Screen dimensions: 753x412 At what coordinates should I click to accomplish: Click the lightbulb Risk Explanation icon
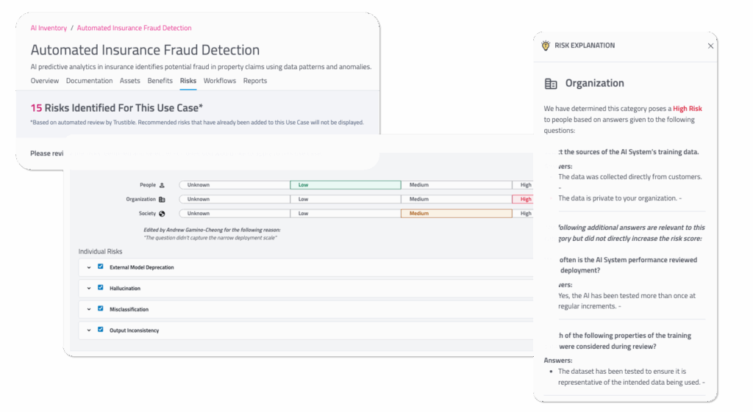(546, 46)
